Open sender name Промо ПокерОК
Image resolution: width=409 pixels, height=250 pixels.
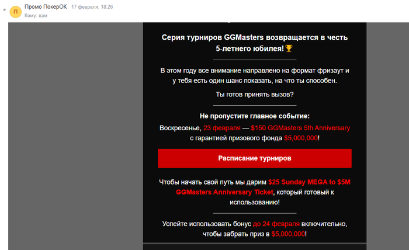click(46, 7)
